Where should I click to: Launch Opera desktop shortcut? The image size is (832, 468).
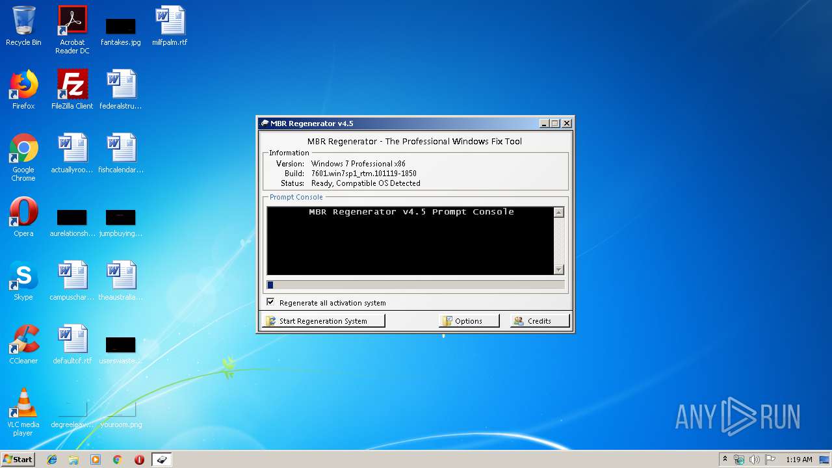(23, 217)
